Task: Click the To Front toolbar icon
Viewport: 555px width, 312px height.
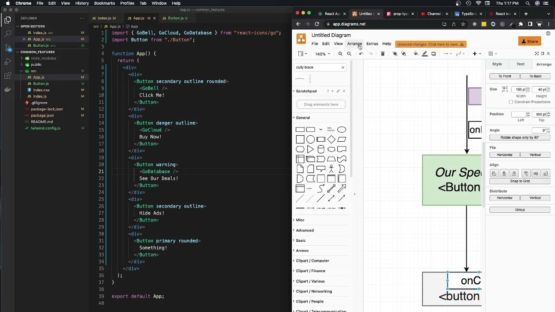Action: click(395, 54)
